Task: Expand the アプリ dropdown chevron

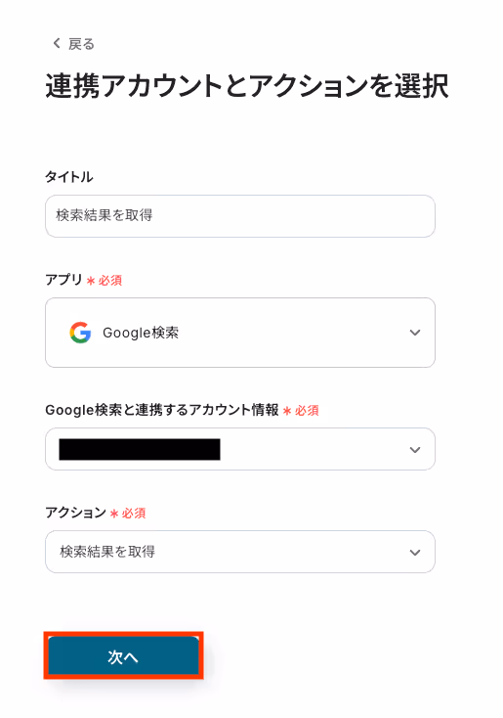Action: coord(415,333)
